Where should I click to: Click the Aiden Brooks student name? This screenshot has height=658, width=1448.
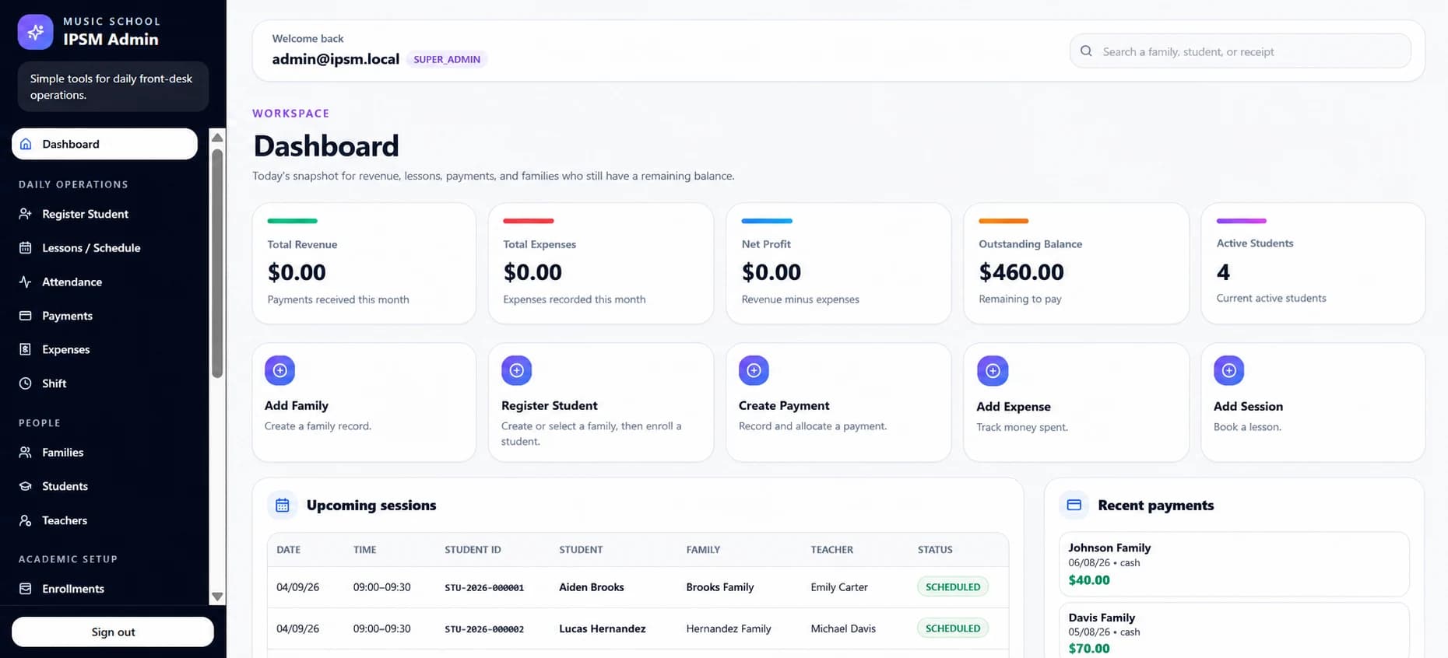(x=592, y=587)
